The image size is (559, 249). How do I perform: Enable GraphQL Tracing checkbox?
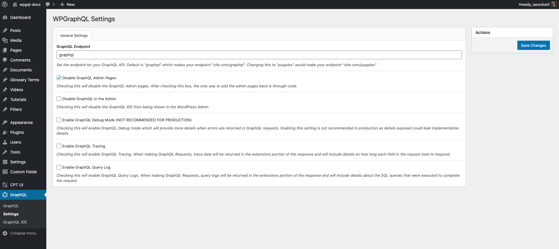[59, 146]
